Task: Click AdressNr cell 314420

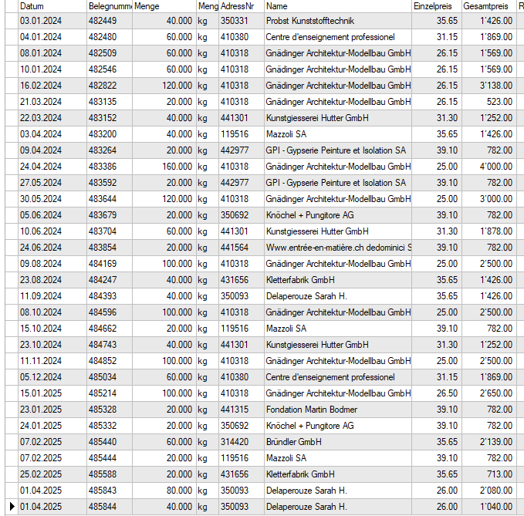Action: click(x=241, y=442)
